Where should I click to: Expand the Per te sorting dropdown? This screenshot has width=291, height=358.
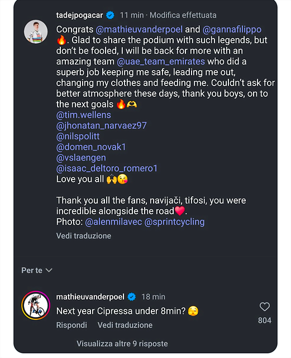[x=37, y=270]
